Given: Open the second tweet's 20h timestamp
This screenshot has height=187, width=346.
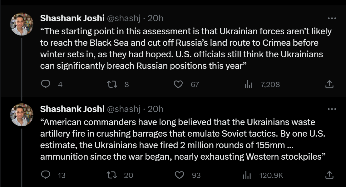Looking at the screenshot, I should pos(156,109).
